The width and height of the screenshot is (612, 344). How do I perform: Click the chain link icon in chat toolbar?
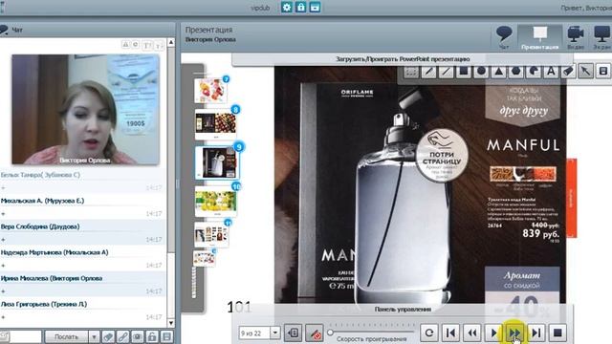pos(123,336)
